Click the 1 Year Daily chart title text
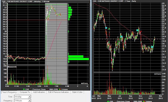 point(114,1)
